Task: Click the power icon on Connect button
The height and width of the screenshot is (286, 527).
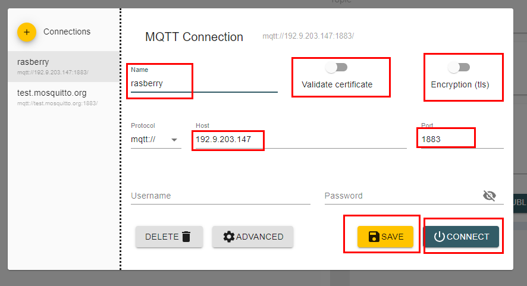Action: pos(439,237)
